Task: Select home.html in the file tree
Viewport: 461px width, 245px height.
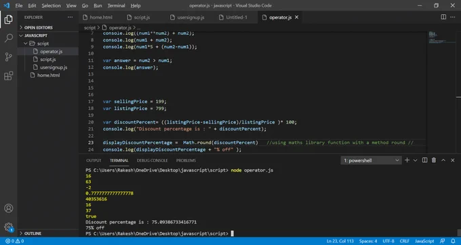Action: [x=49, y=75]
